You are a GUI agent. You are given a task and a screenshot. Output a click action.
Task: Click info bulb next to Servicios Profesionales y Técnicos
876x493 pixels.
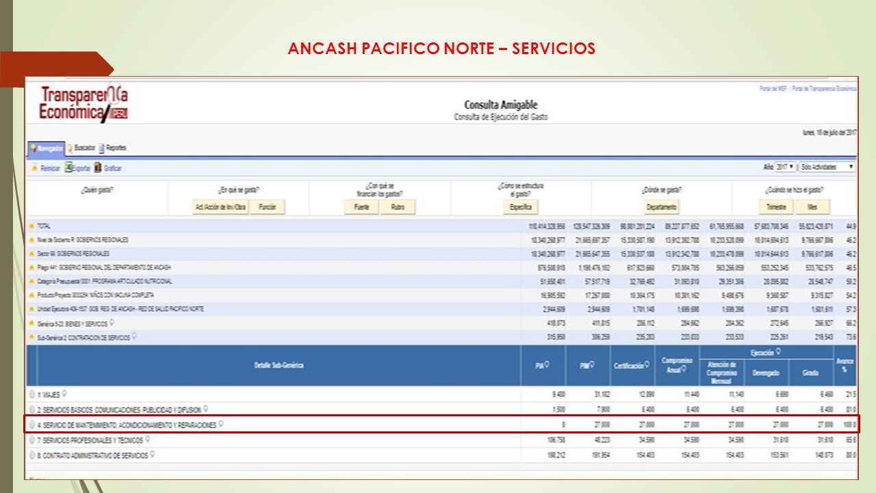[147, 440]
